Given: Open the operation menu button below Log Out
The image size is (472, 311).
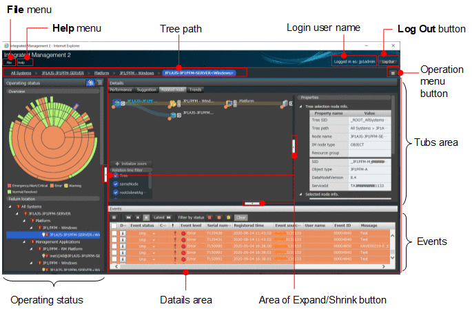Looking at the screenshot, I should [393, 73].
